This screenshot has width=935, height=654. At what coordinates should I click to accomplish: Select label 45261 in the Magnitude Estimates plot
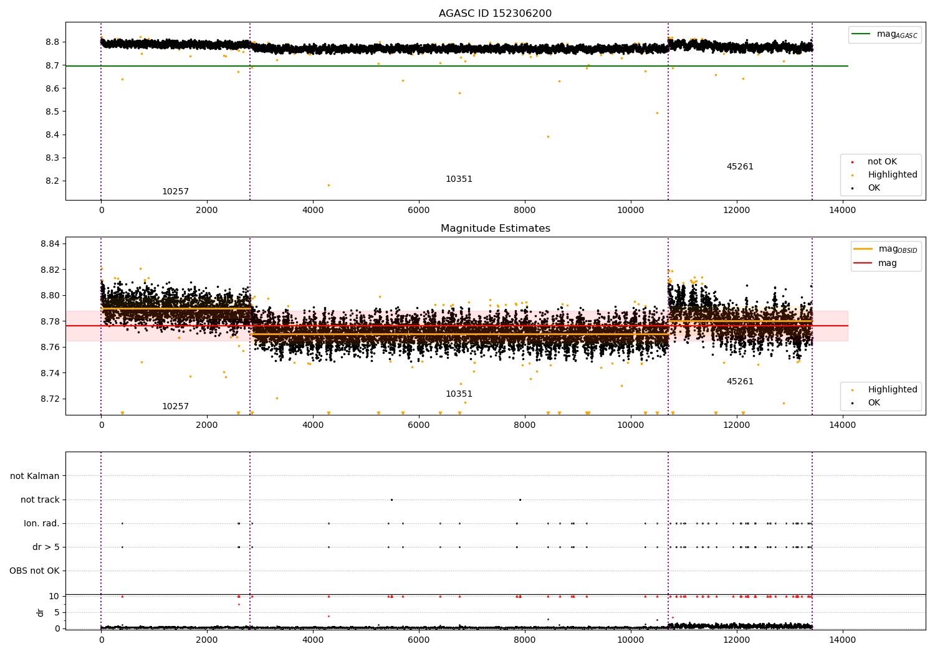pyautogui.click(x=740, y=382)
